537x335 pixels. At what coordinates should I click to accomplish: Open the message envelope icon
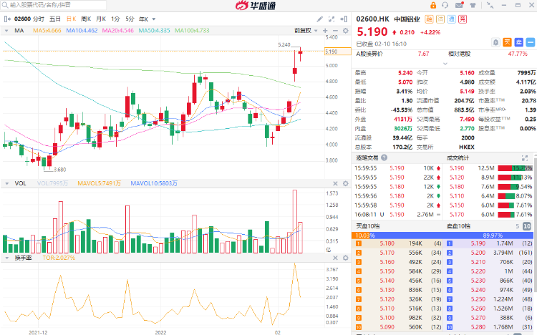point(459,5)
